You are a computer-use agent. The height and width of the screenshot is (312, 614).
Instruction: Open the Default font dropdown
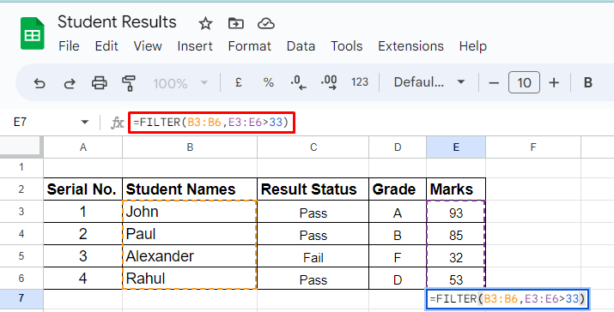tap(429, 82)
